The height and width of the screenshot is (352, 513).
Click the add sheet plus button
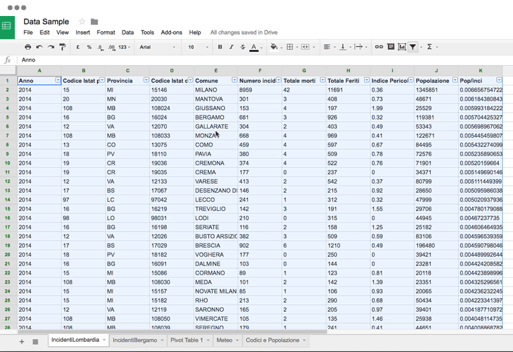pyautogui.click(x=22, y=342)
